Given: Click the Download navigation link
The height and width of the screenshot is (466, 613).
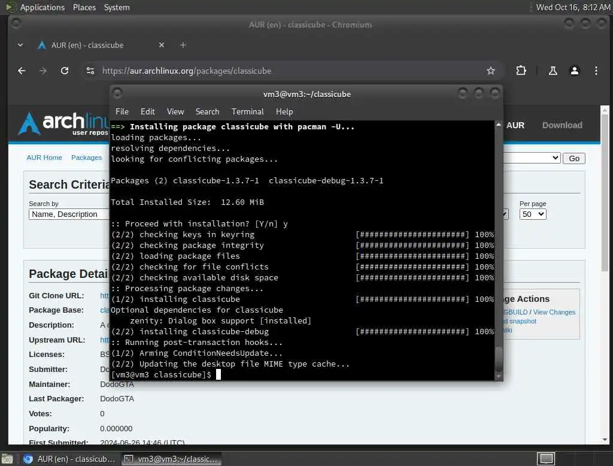Looking at the screenshot, I should pyautogui.click(x=562, y=125).
